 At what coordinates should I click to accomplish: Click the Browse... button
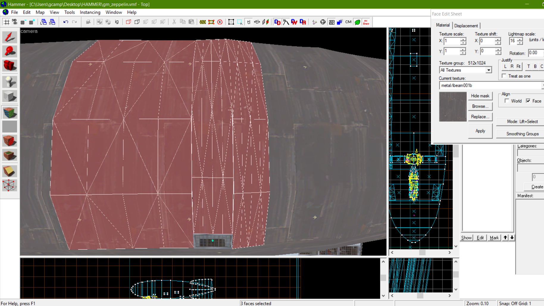pyautogui.click(x=480, y=106)
